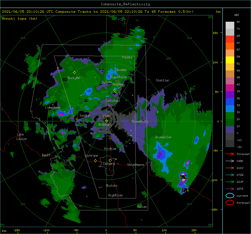The height and width of the screenshot is (234, 251).
Task: Click the bright green swatch between 30 and 20
Action: tap(230, 115)
